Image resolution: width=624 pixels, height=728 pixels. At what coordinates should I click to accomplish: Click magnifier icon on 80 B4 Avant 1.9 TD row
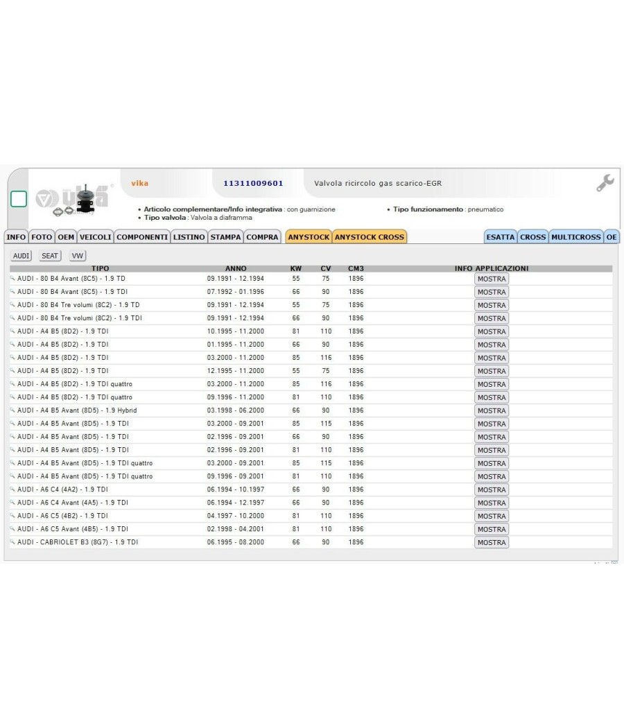coord(12,279)
